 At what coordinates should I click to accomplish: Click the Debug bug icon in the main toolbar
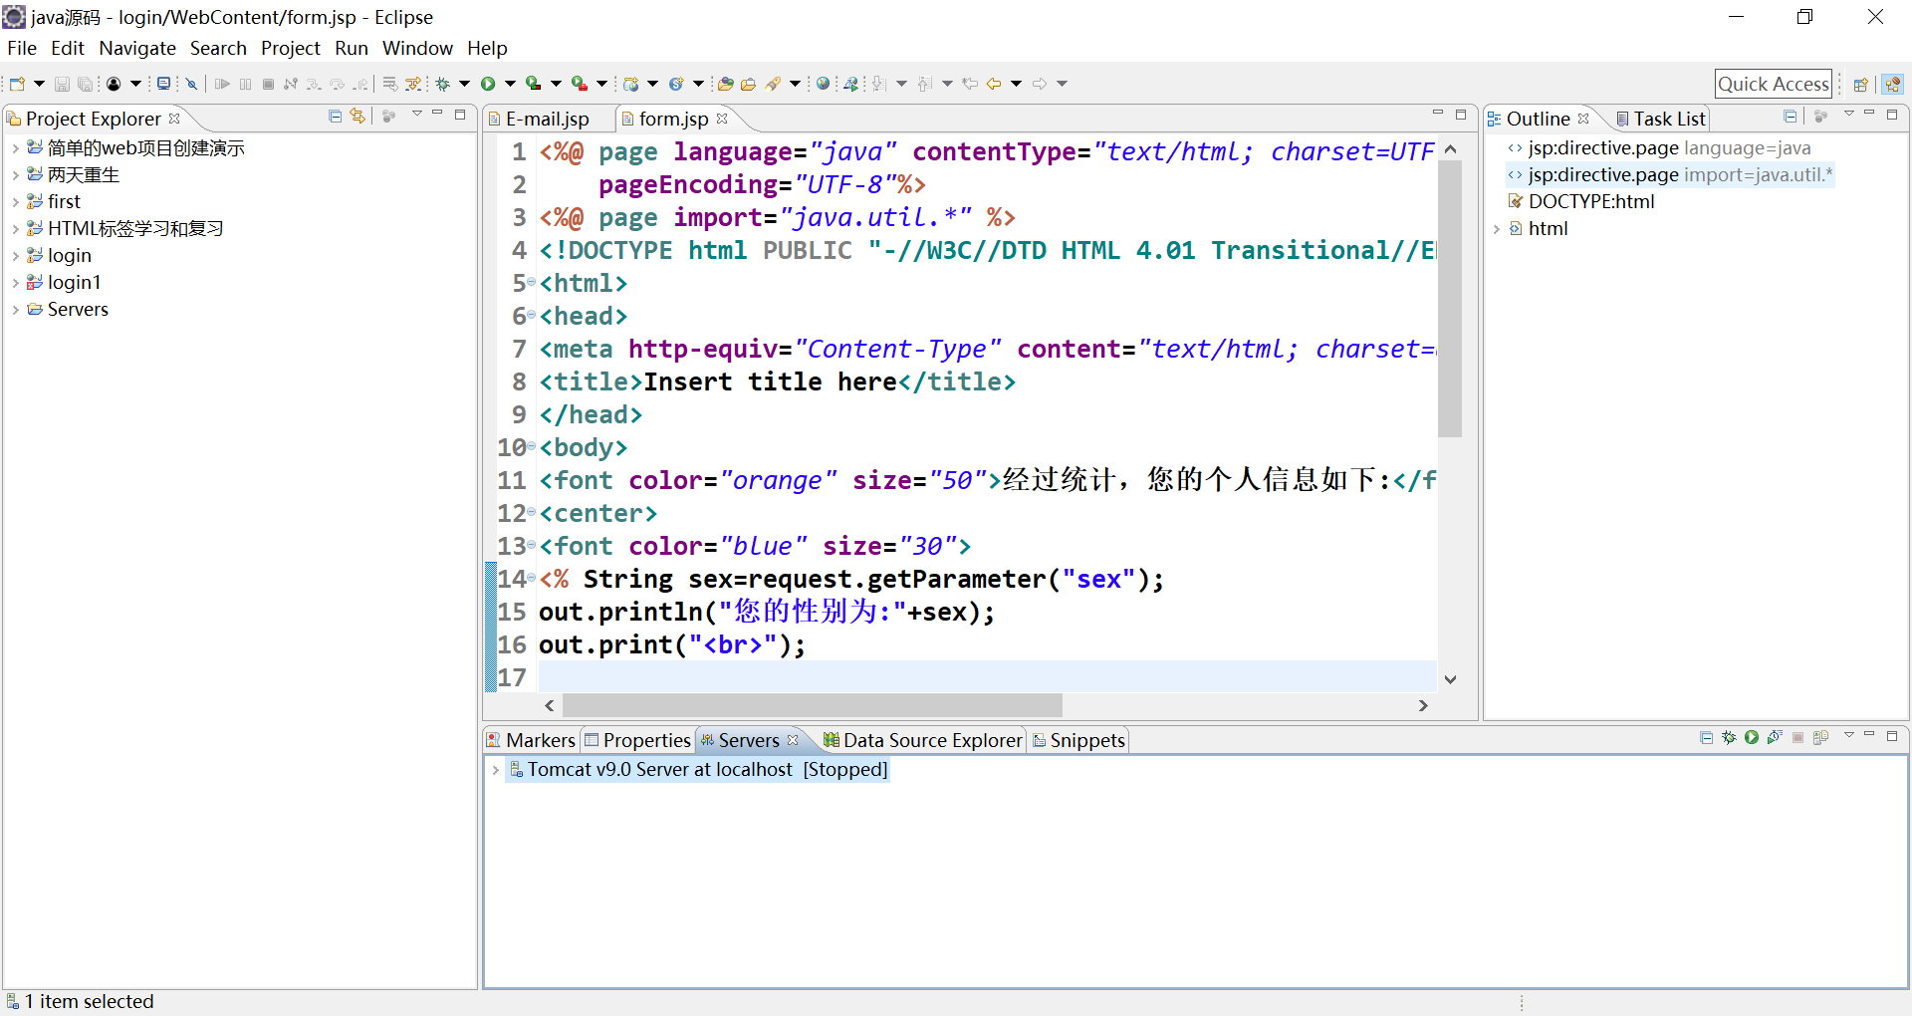[x=443, y=84]
